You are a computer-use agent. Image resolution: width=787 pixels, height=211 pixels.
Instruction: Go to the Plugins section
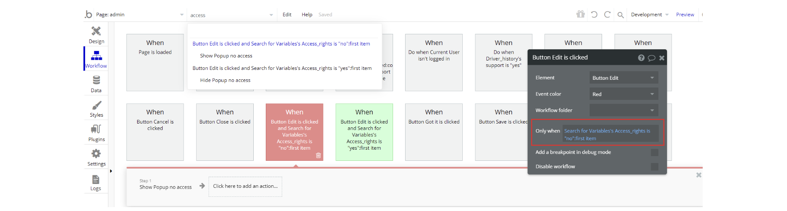click(x=96, y=133)
